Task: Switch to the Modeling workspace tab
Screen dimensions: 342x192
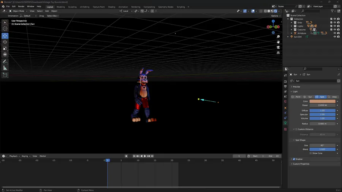Action: (61, 7)
